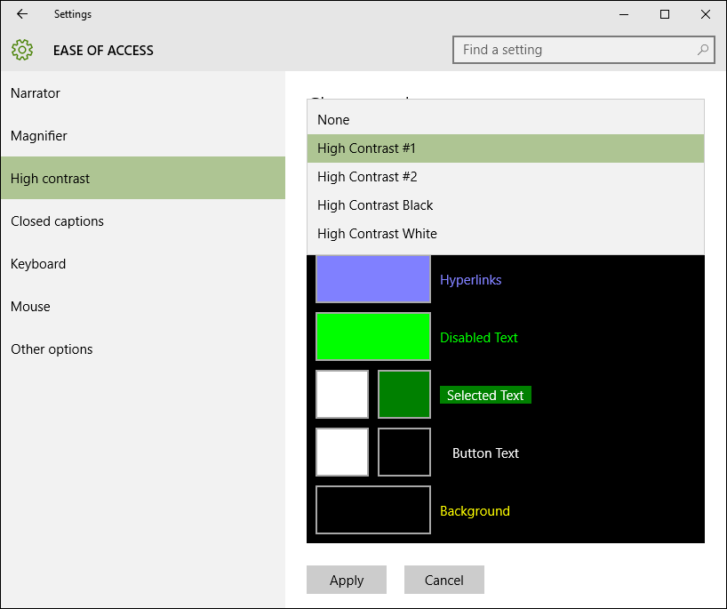Click the Ease of Access gear icon

point(22,50)
